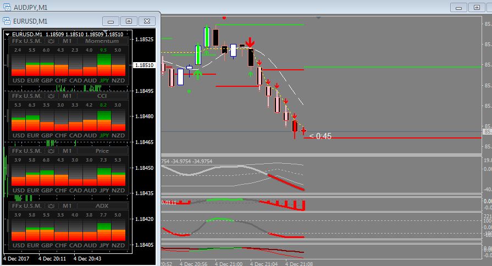The height and width of the screenshot is (266, 492).
Task: Change M1 timeframe in the Momentum panel
Action: [67, 41]
